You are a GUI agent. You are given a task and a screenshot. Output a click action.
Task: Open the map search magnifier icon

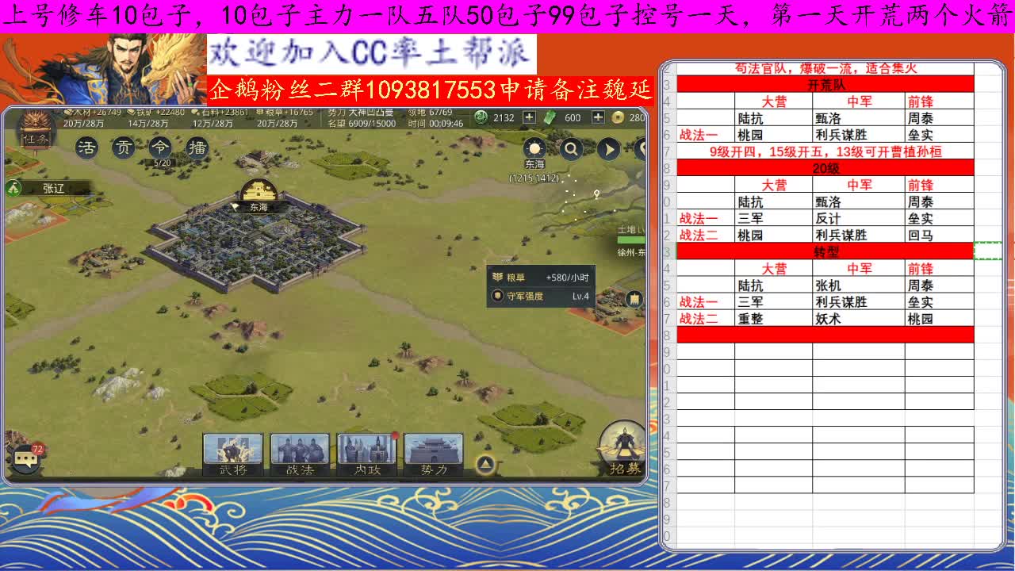pos(571,148)
